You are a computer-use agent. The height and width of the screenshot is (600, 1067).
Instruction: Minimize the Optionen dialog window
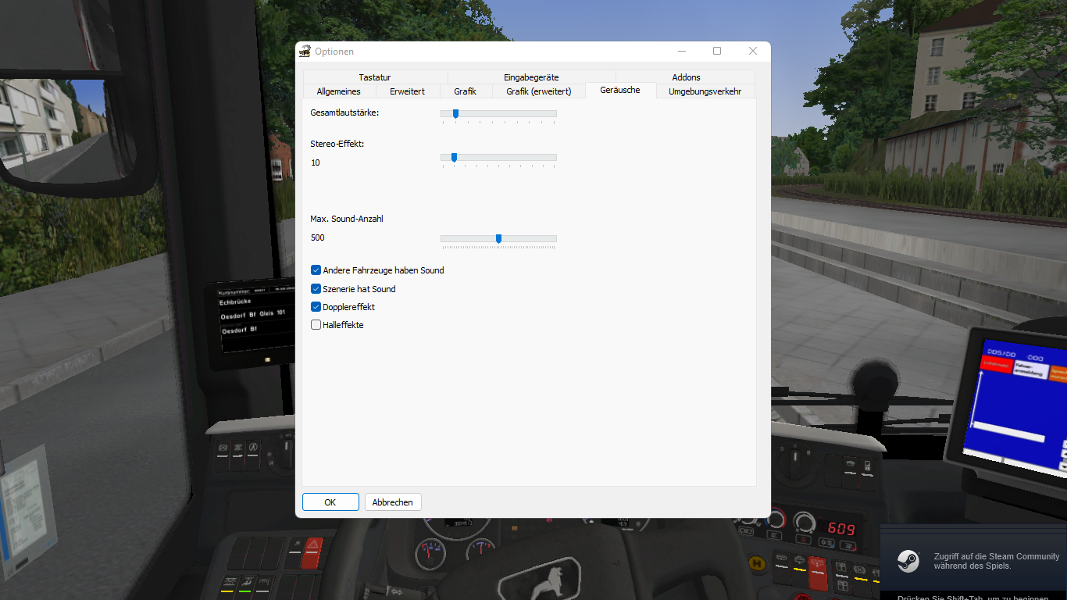click(x=681, y=52)
